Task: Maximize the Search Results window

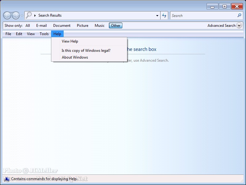Action: coord(224,6)
